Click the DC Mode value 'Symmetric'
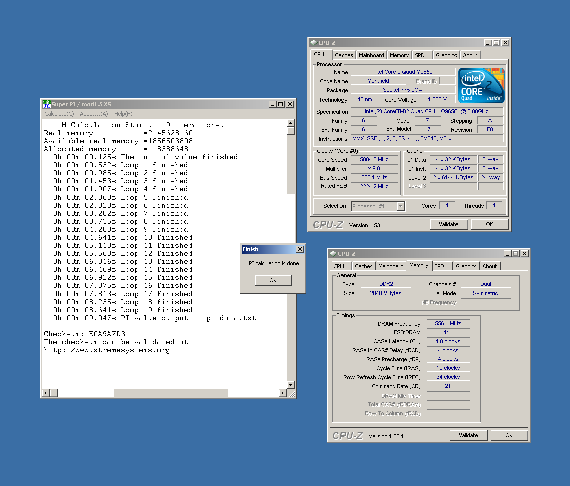The image size is (570, 486). pyautogui.click(x=486, y=293)
